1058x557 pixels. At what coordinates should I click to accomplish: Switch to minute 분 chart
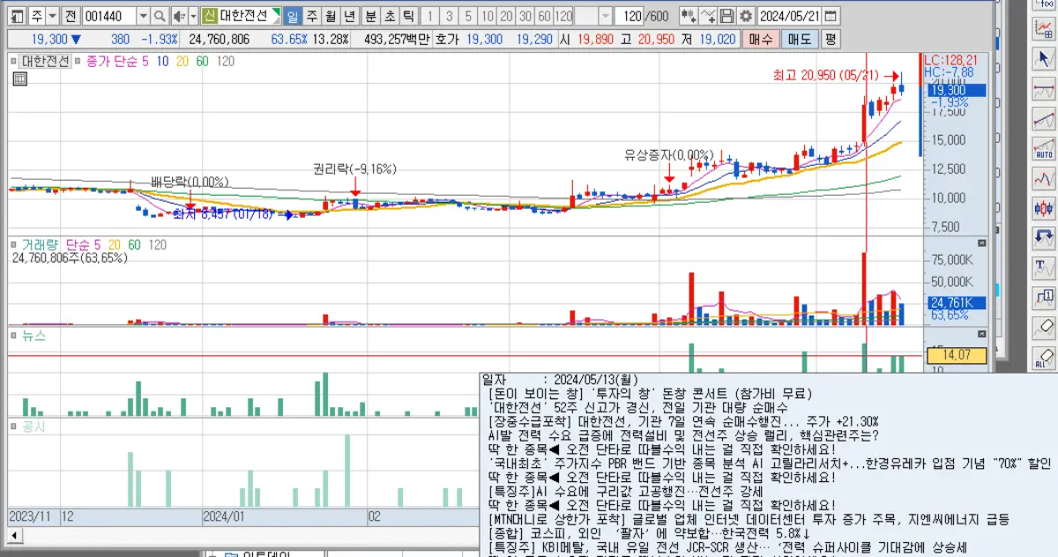(x=370, y=17)
